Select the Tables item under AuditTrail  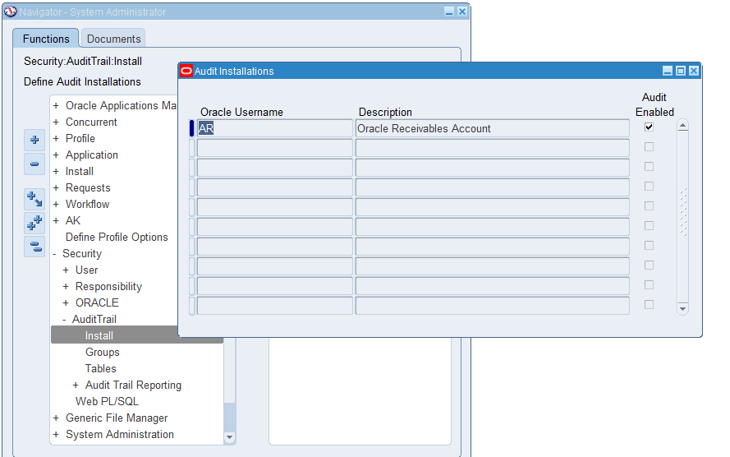tap(100, 368)
